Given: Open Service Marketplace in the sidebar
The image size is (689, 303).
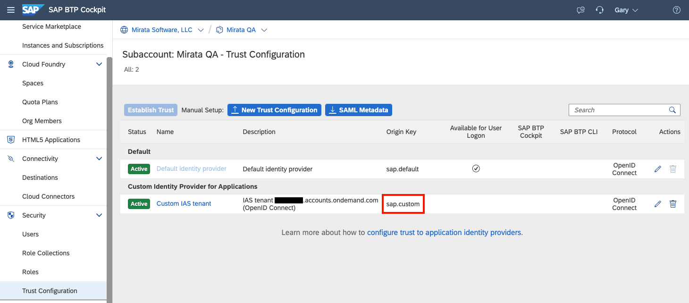Looking at the screenshot, I should [x=51, y=26].
